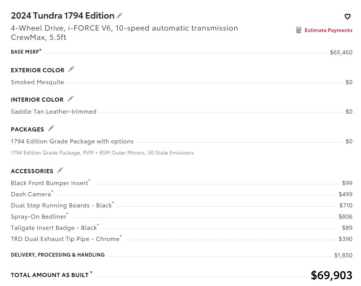The height and width of the screenshot is (286, 361).
Task: Click the 1794 Edition Grade Package with options
Action: point(72,141)
